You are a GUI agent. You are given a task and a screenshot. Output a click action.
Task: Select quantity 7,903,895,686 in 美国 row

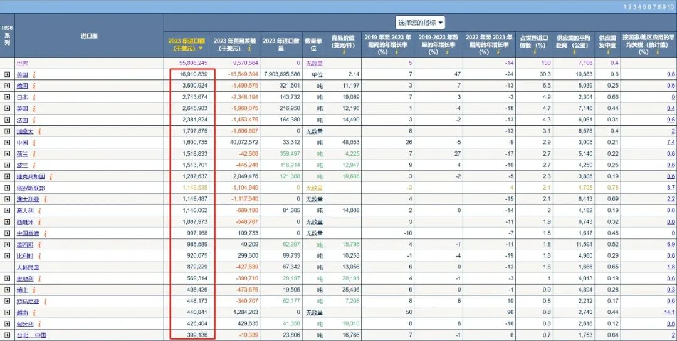click(281, 74)
